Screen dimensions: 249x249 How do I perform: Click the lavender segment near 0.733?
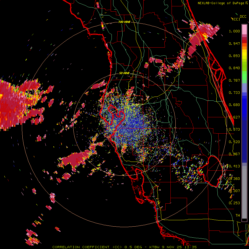click(x=244, y=88)
